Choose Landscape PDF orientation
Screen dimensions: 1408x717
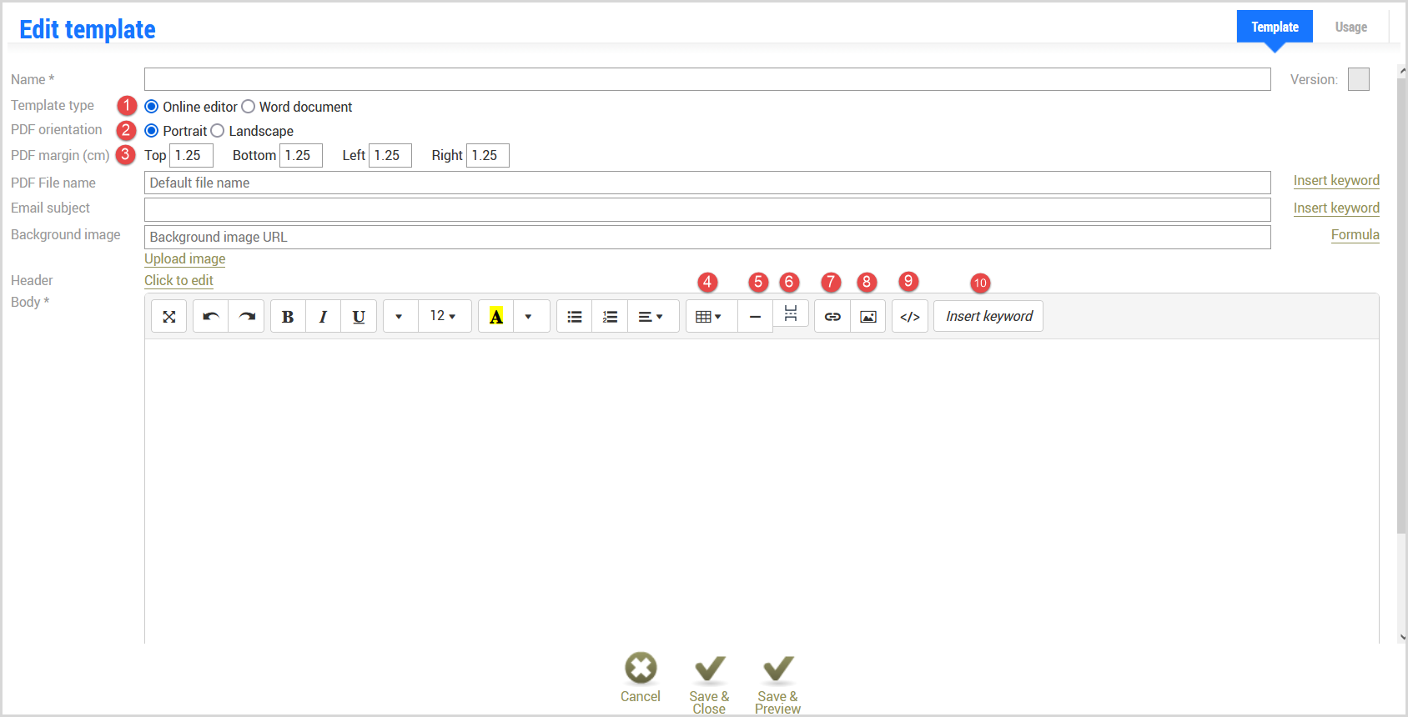coord(218,131)
